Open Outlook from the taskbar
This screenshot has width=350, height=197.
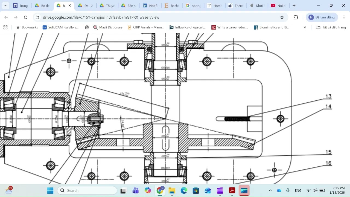[x=208, y=190]
